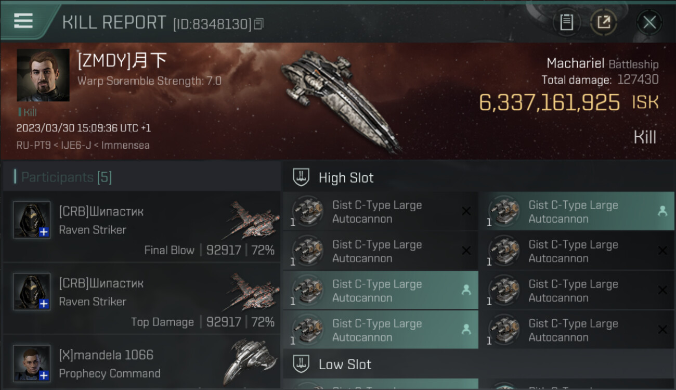The height and width of the screenshot is (390, 676).
Task: View the ZMDY pilot portrait
Action: click(43, 75)
